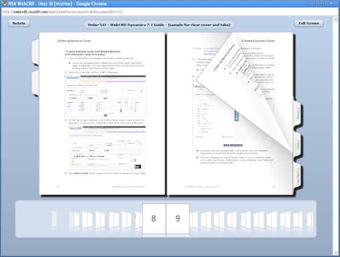Open the '3 Ordering' side tab
Image resolution: width=340 pixels, height=257 pixels.
[x=297, y=115]
